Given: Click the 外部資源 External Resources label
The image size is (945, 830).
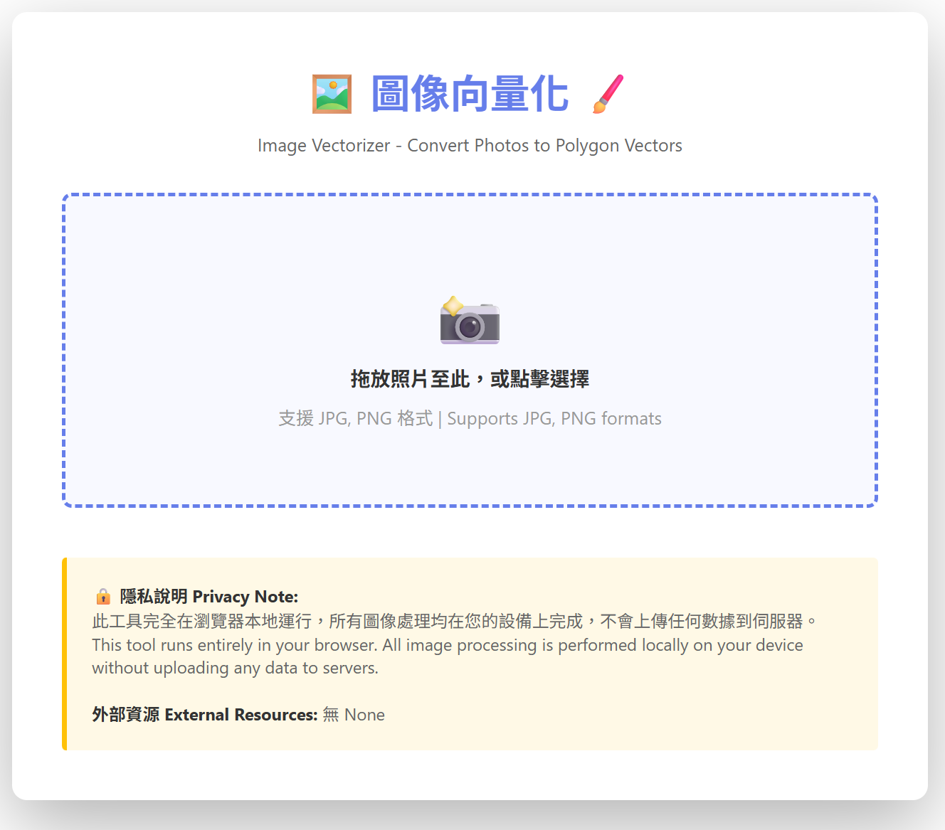Looking at the screenshot, I should point(204,714).
